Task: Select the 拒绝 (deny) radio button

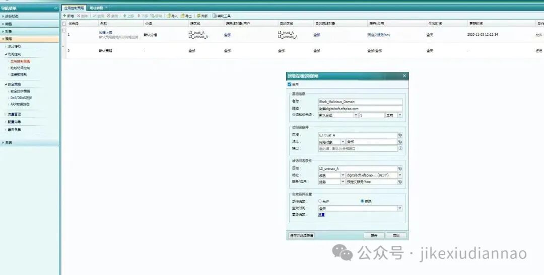Action: point(362,201)
